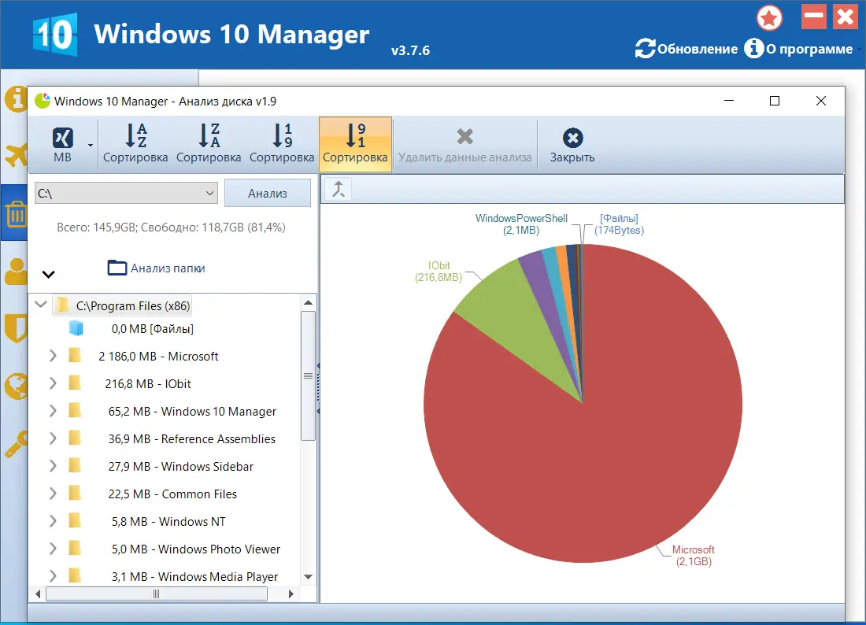Click the blue [Файлы] files icon
This screenshot has width=866, height=625.
pyautogui.click(x=76, y=328)
